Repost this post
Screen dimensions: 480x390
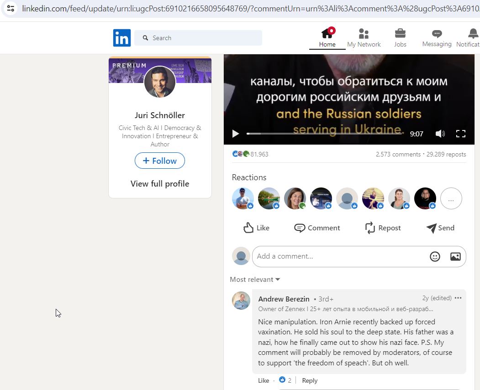tap(383, 228)
